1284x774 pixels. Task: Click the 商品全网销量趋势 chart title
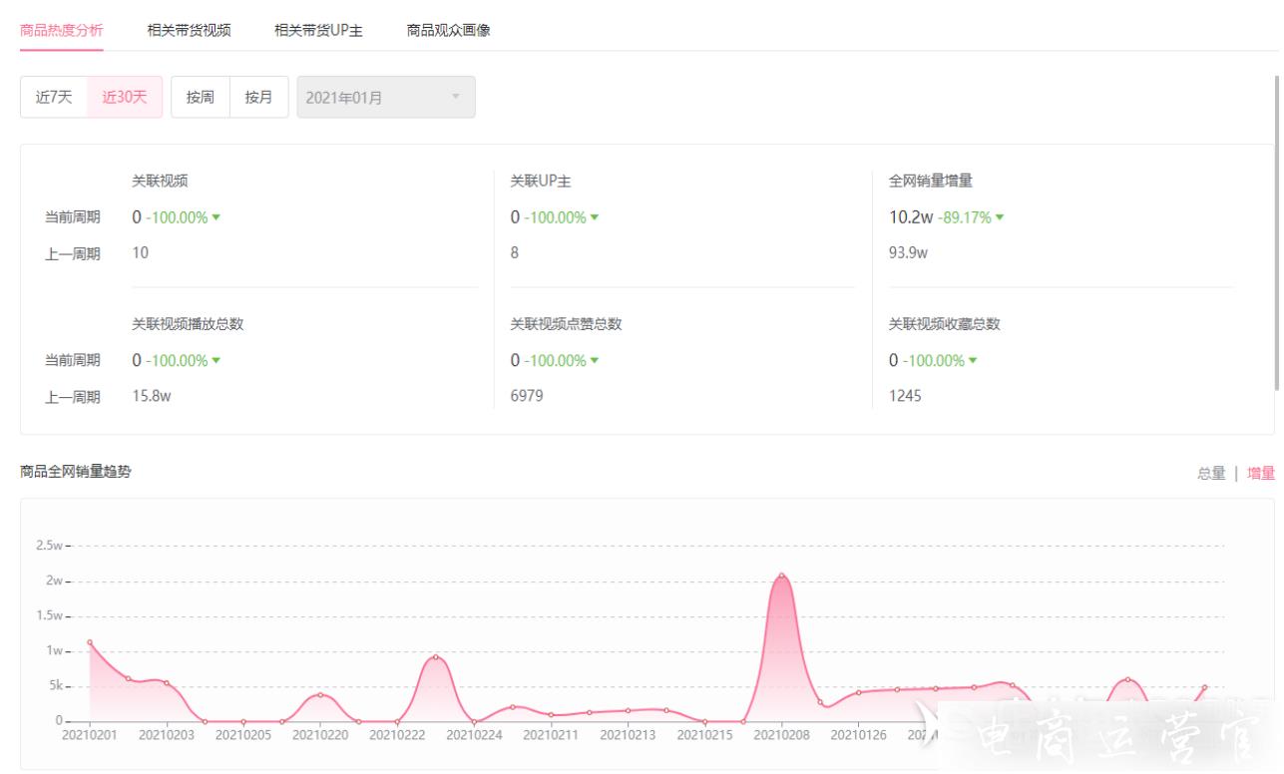76,471
